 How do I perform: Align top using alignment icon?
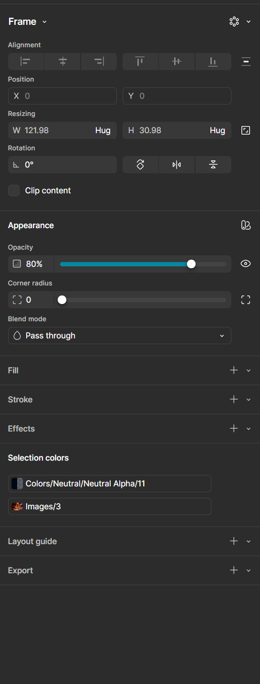pos(140,62)
